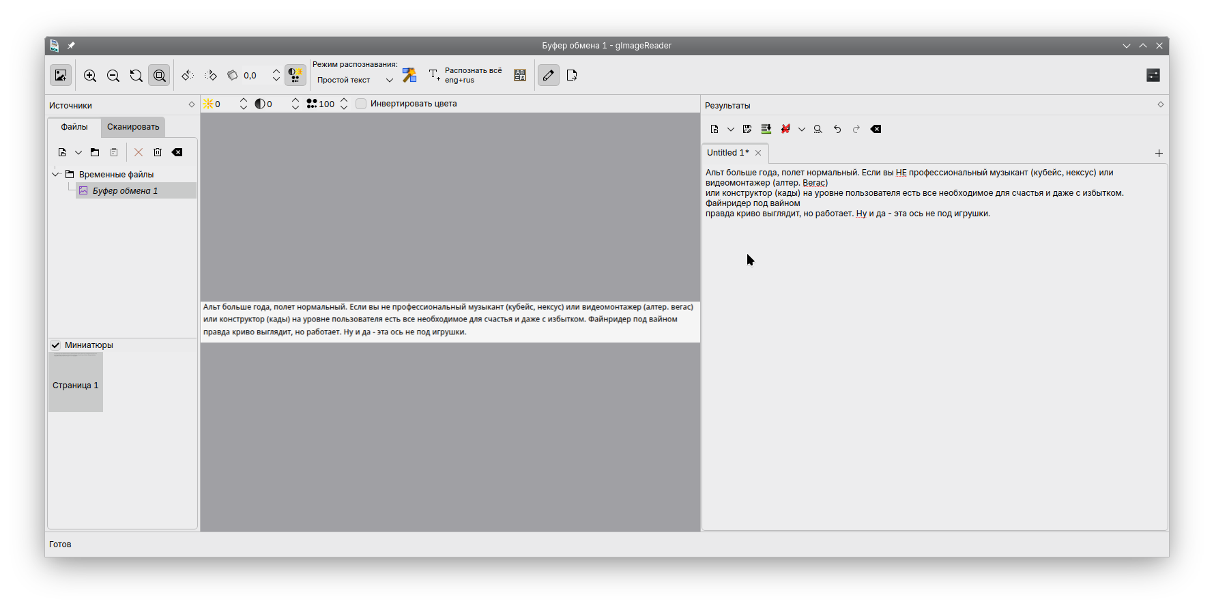Viewport: 1214px width, 610px height.
Task: Redo the text edit
Action: (856, 129)
